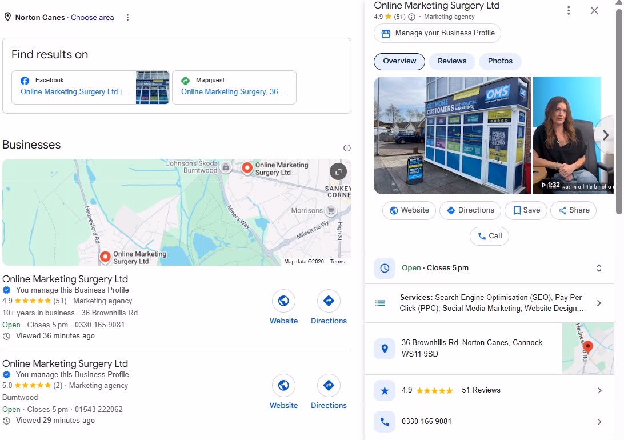
Task: Click the small address map thumbnail
Action: coord(588,349)
